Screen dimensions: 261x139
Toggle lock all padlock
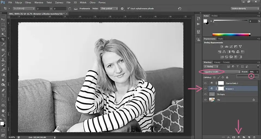(x=227, y=77)
